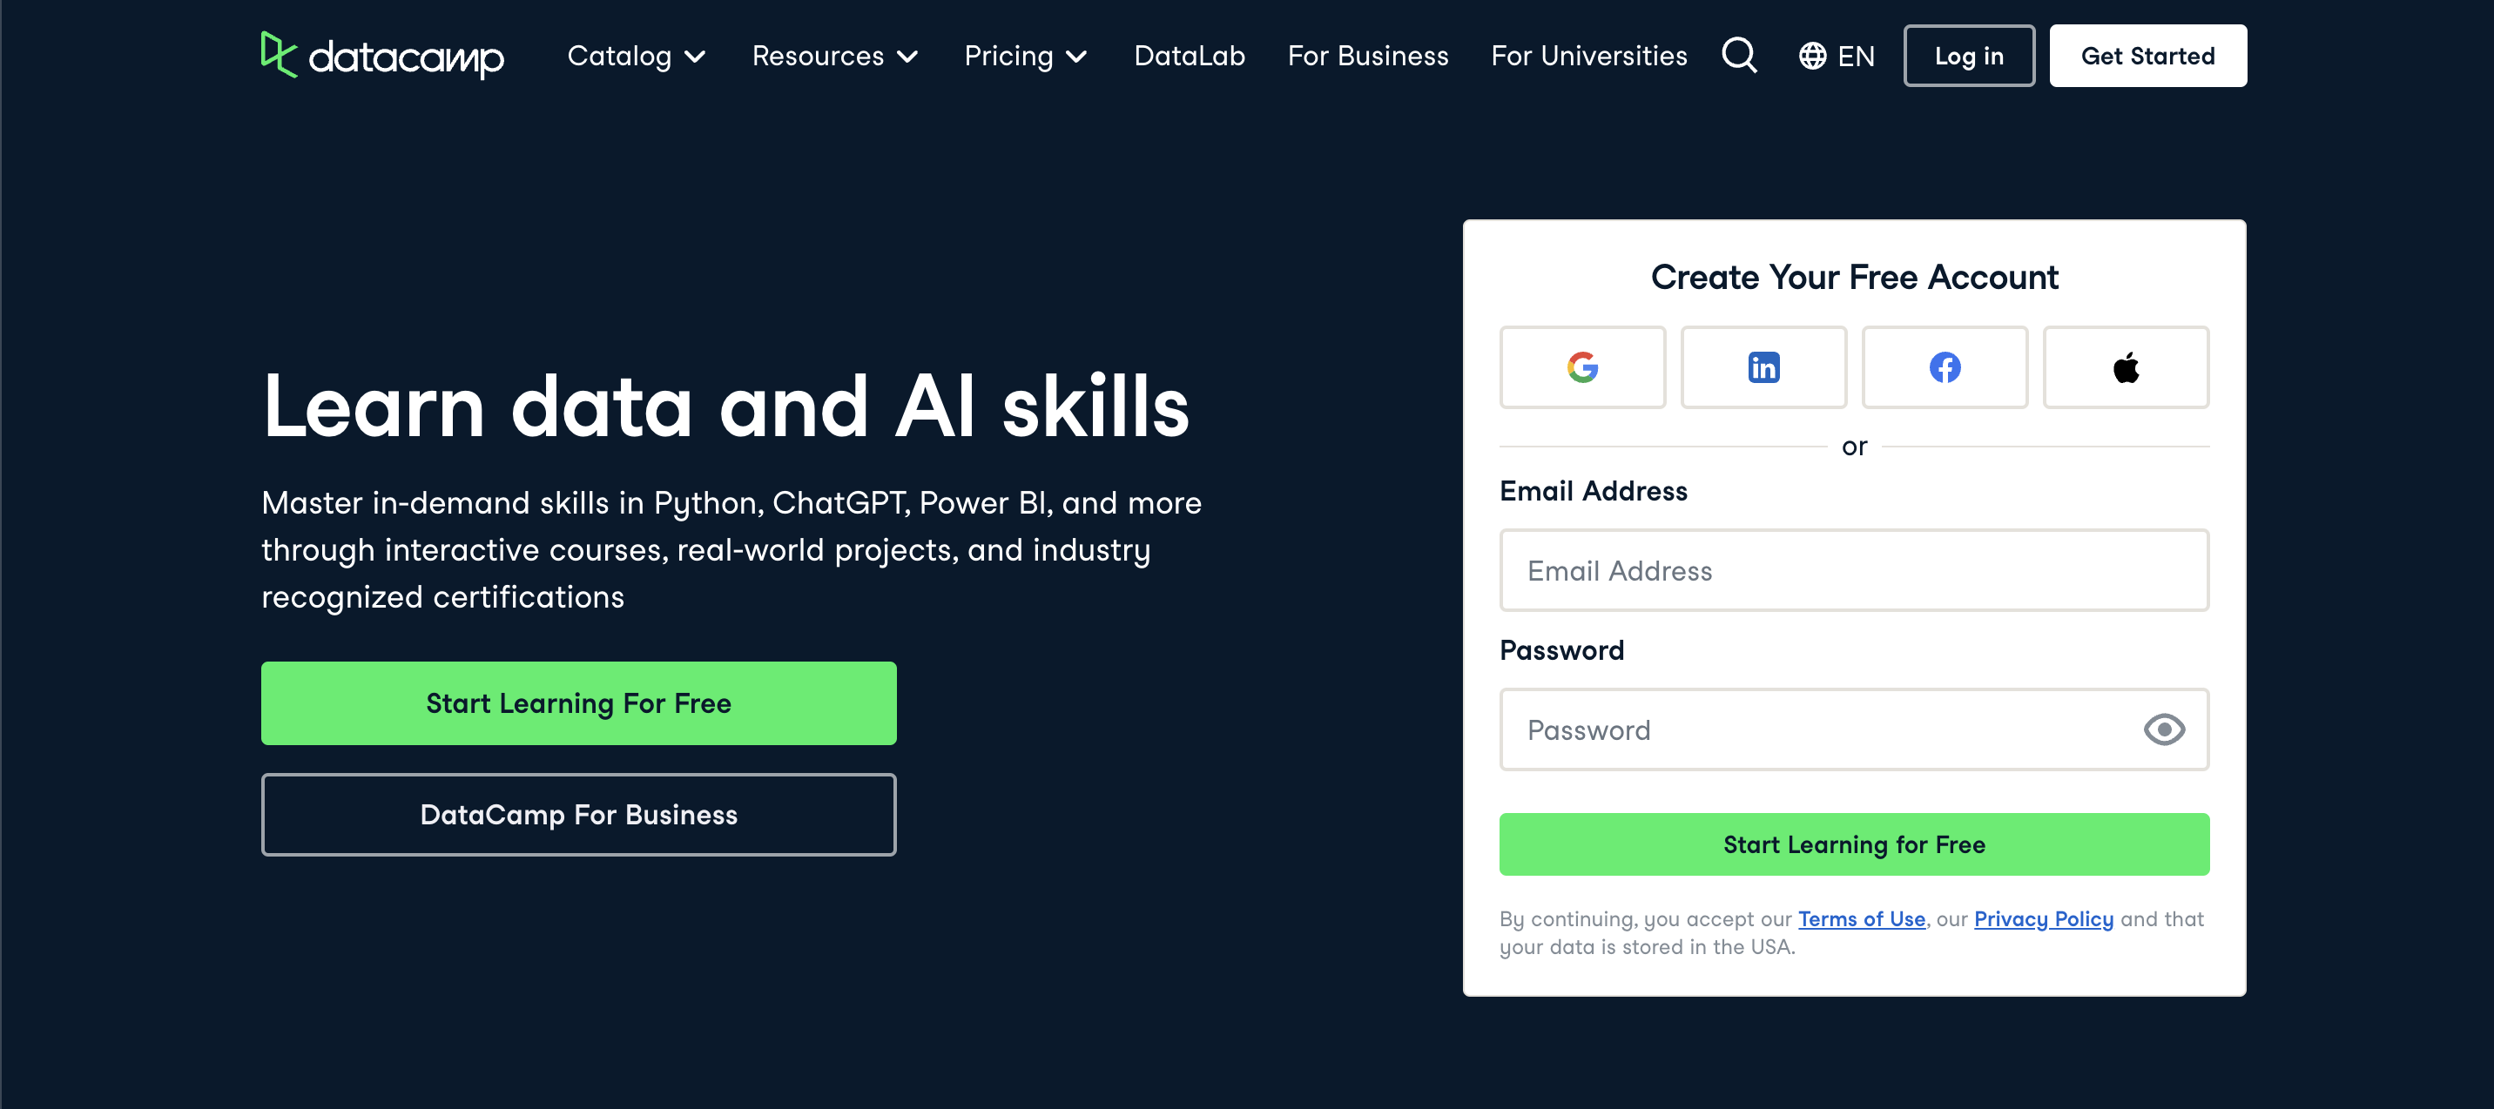This screenshot has width=2494, height=1109.
Task: Click the DataCamp logo in header
Action: [382, 55]
